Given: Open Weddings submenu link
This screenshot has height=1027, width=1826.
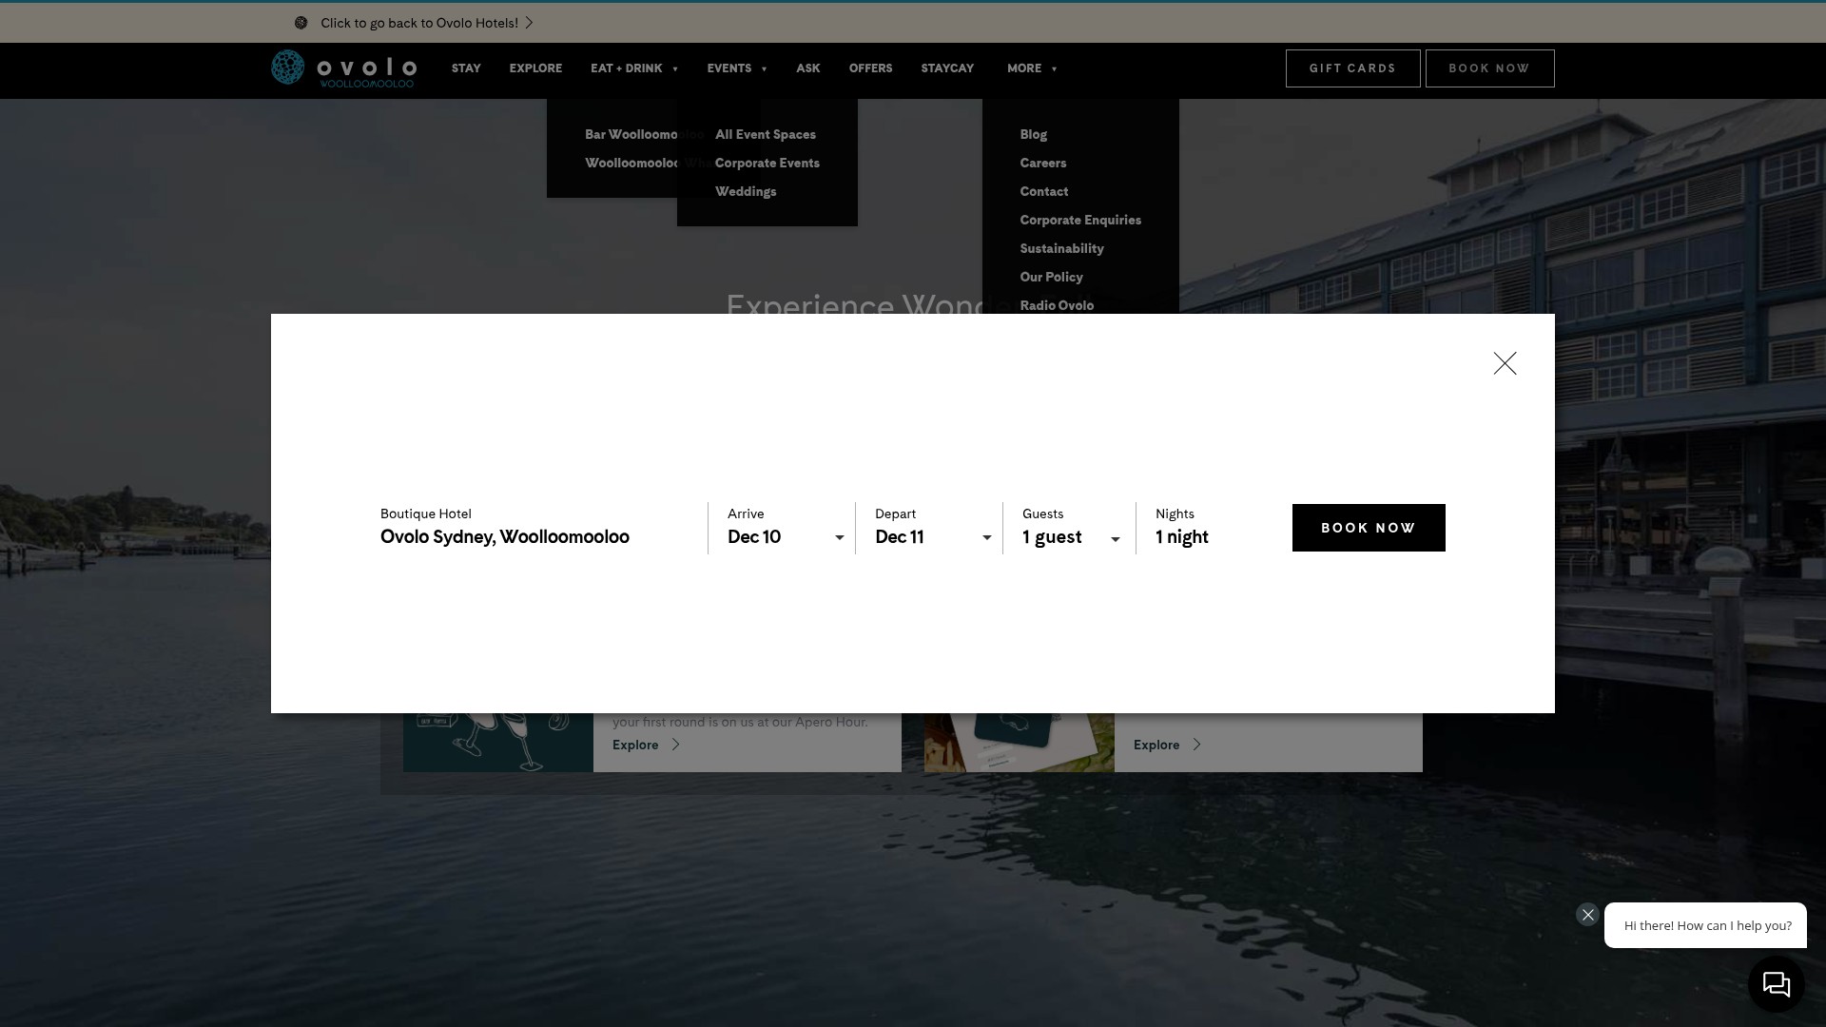Looking at the screenshot, I should coord(746,192).
